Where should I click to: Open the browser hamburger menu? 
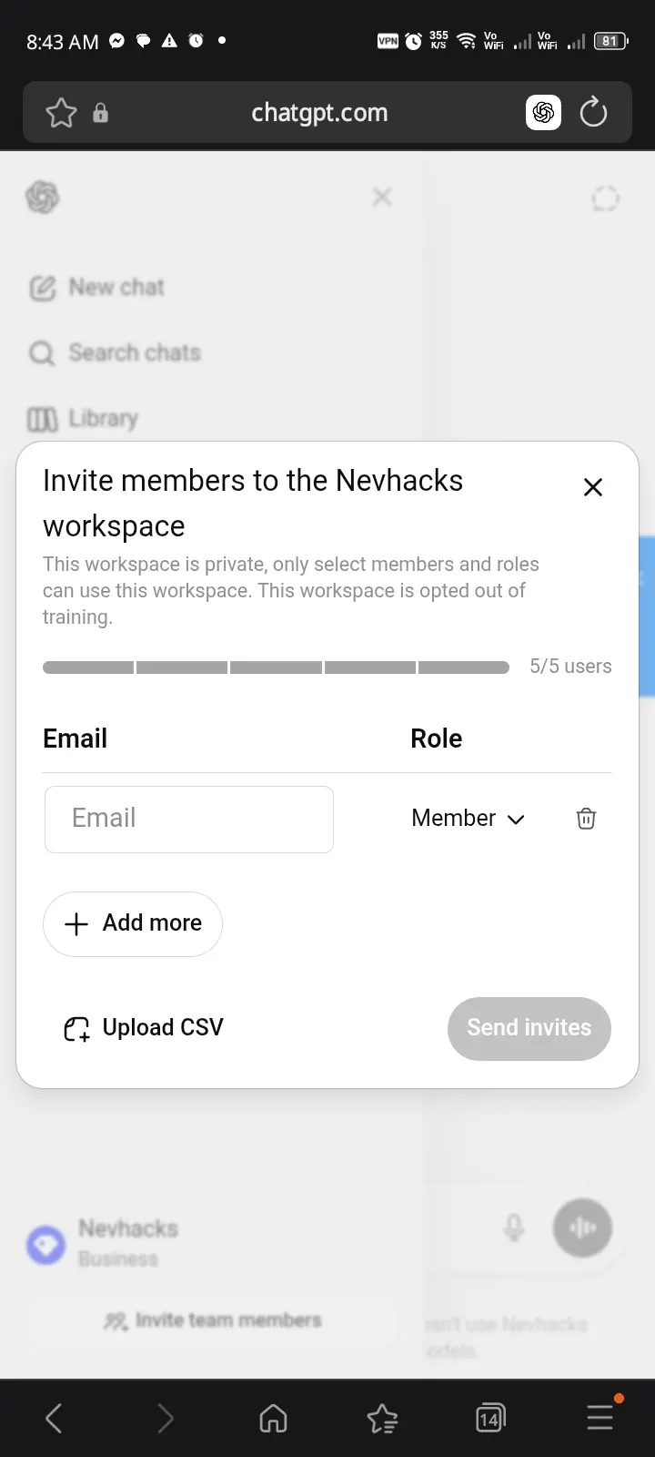pos(600,1416)
